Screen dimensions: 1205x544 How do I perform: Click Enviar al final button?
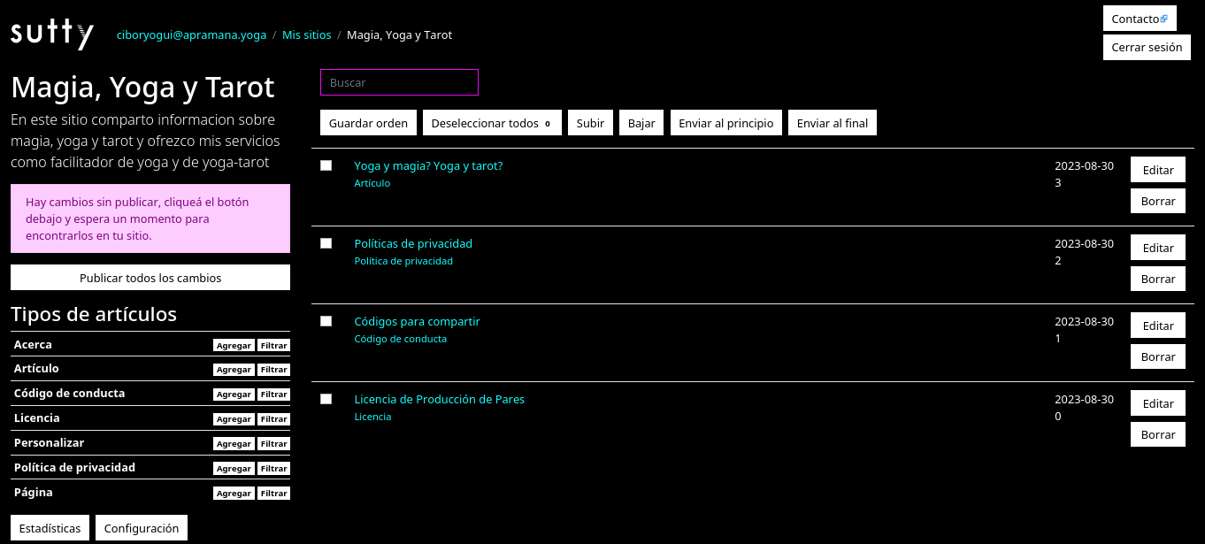832,123
